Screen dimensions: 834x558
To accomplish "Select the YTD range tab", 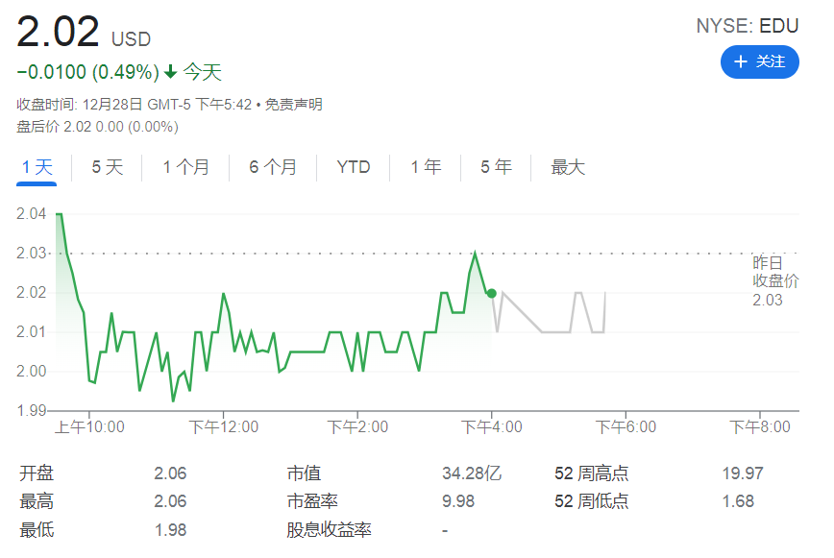I will [354, 167].
